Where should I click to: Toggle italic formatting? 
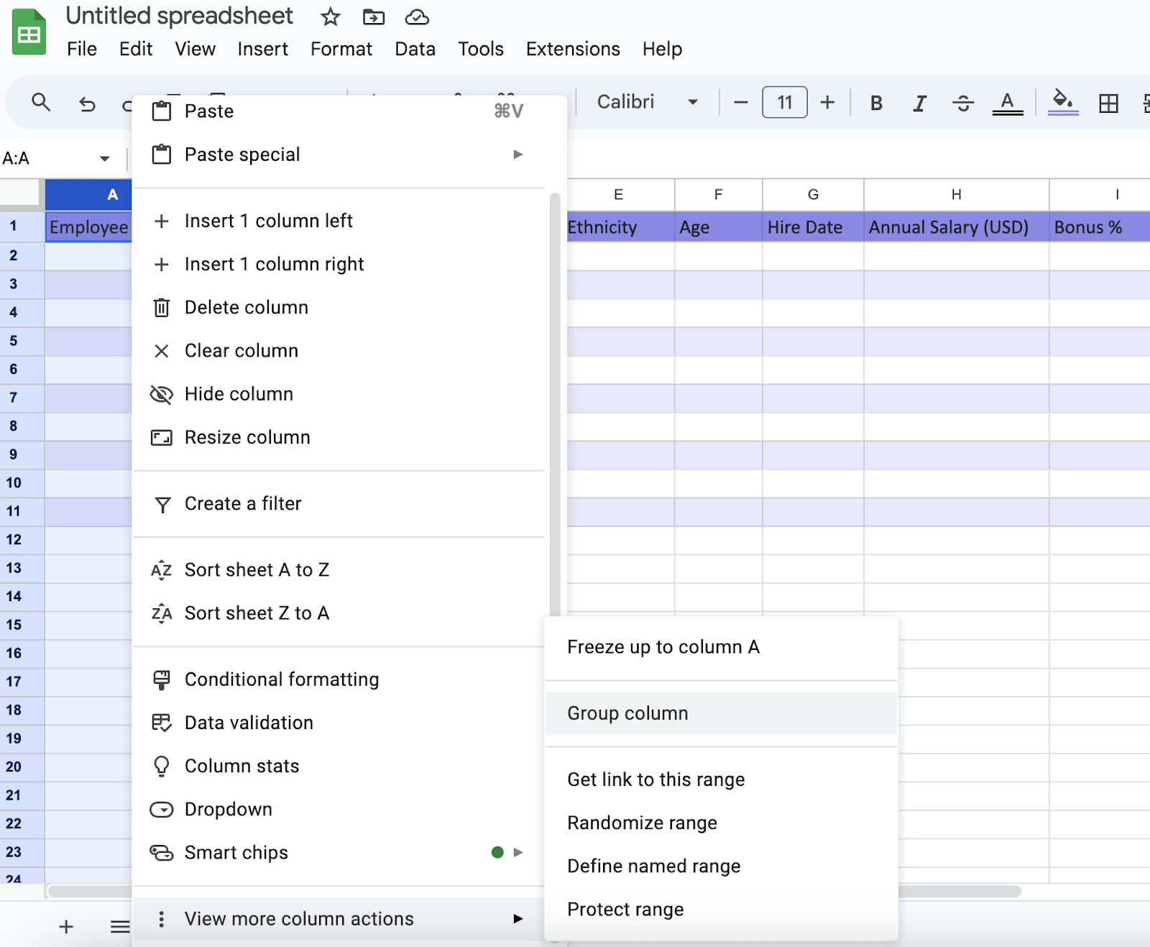[x=919, y=103]
